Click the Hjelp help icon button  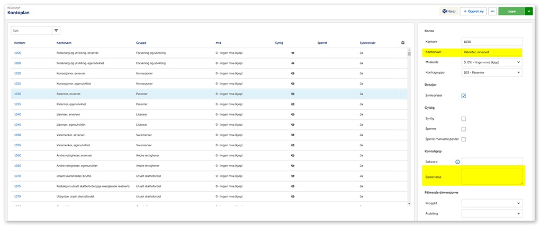click(448, 11)
